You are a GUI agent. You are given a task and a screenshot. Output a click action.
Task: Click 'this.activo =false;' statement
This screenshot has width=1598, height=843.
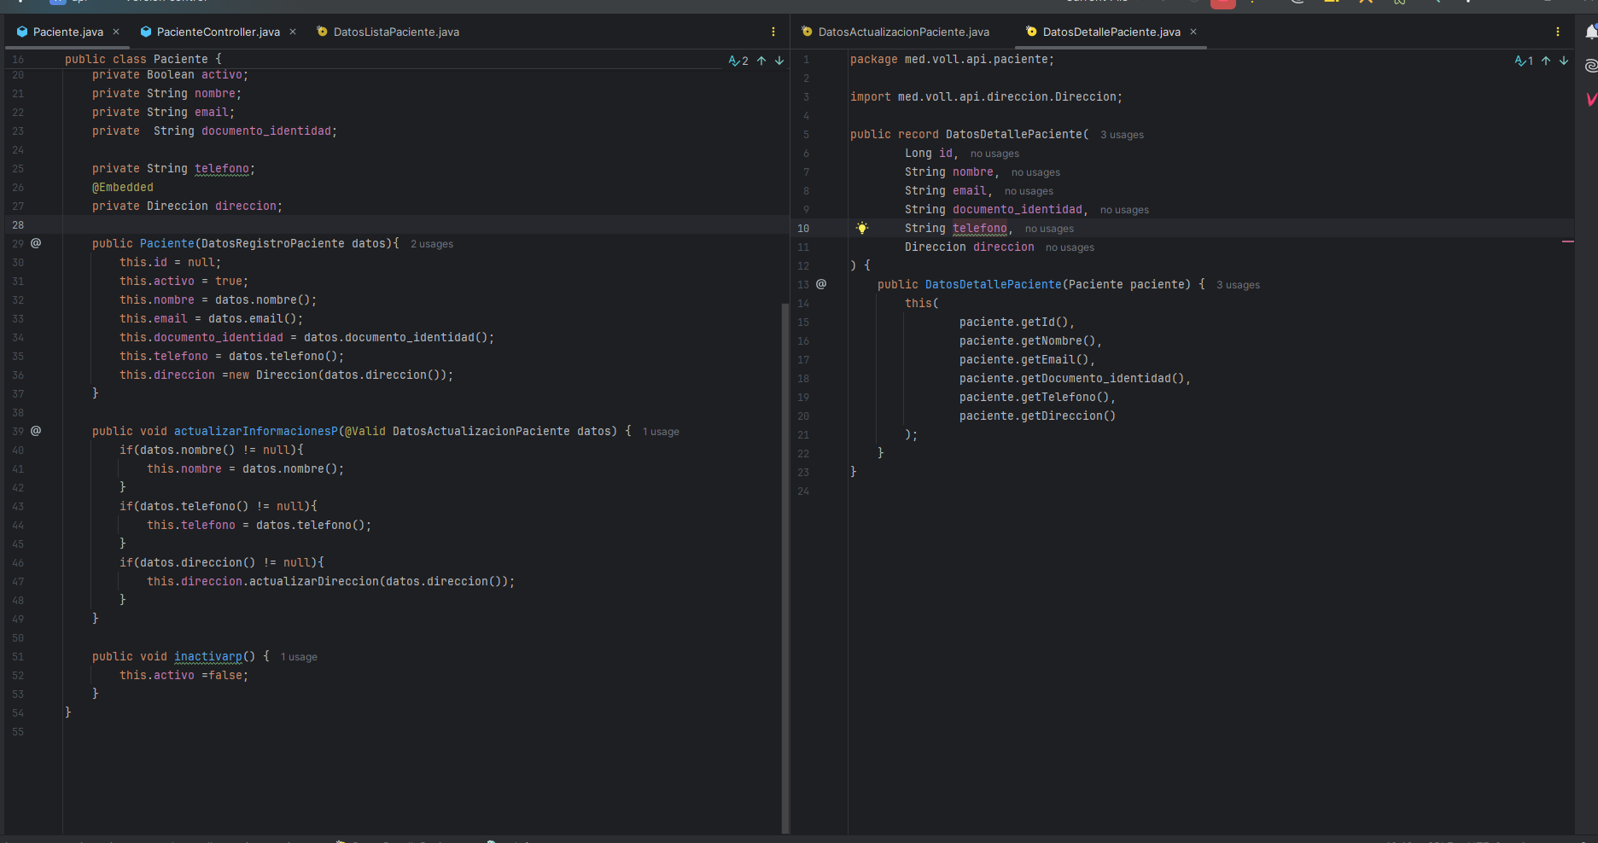[184, 675]
